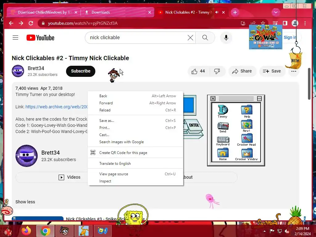This screenshot has height=237, width=316.
Task: Open the Help folder in the clickable window
Action: 247,111
